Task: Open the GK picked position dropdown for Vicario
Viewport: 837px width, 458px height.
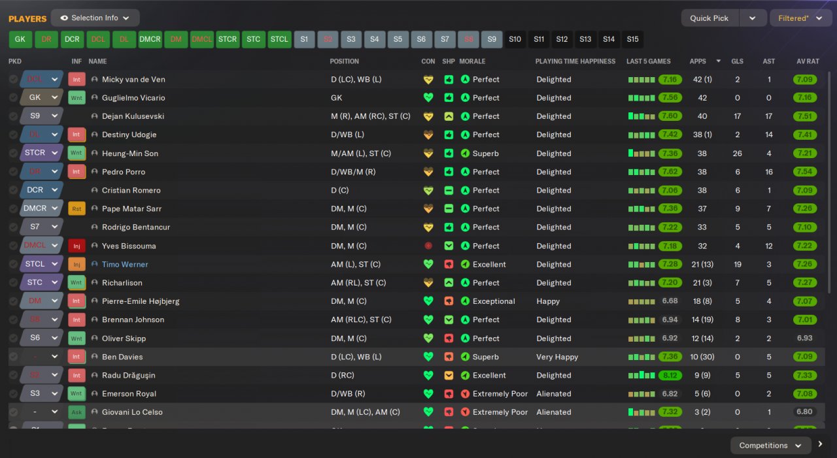Action: [41, 98]
